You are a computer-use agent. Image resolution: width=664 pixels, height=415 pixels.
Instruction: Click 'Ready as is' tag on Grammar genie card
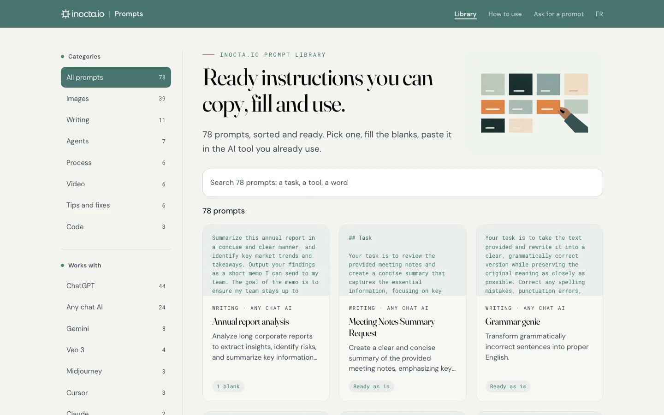coord(508,386)
